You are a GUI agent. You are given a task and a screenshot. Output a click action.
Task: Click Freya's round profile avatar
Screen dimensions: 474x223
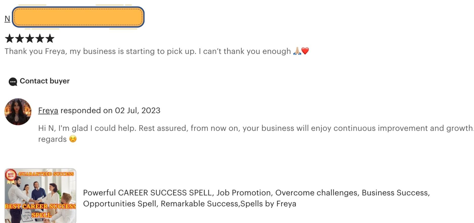click(x=18, y=112)
